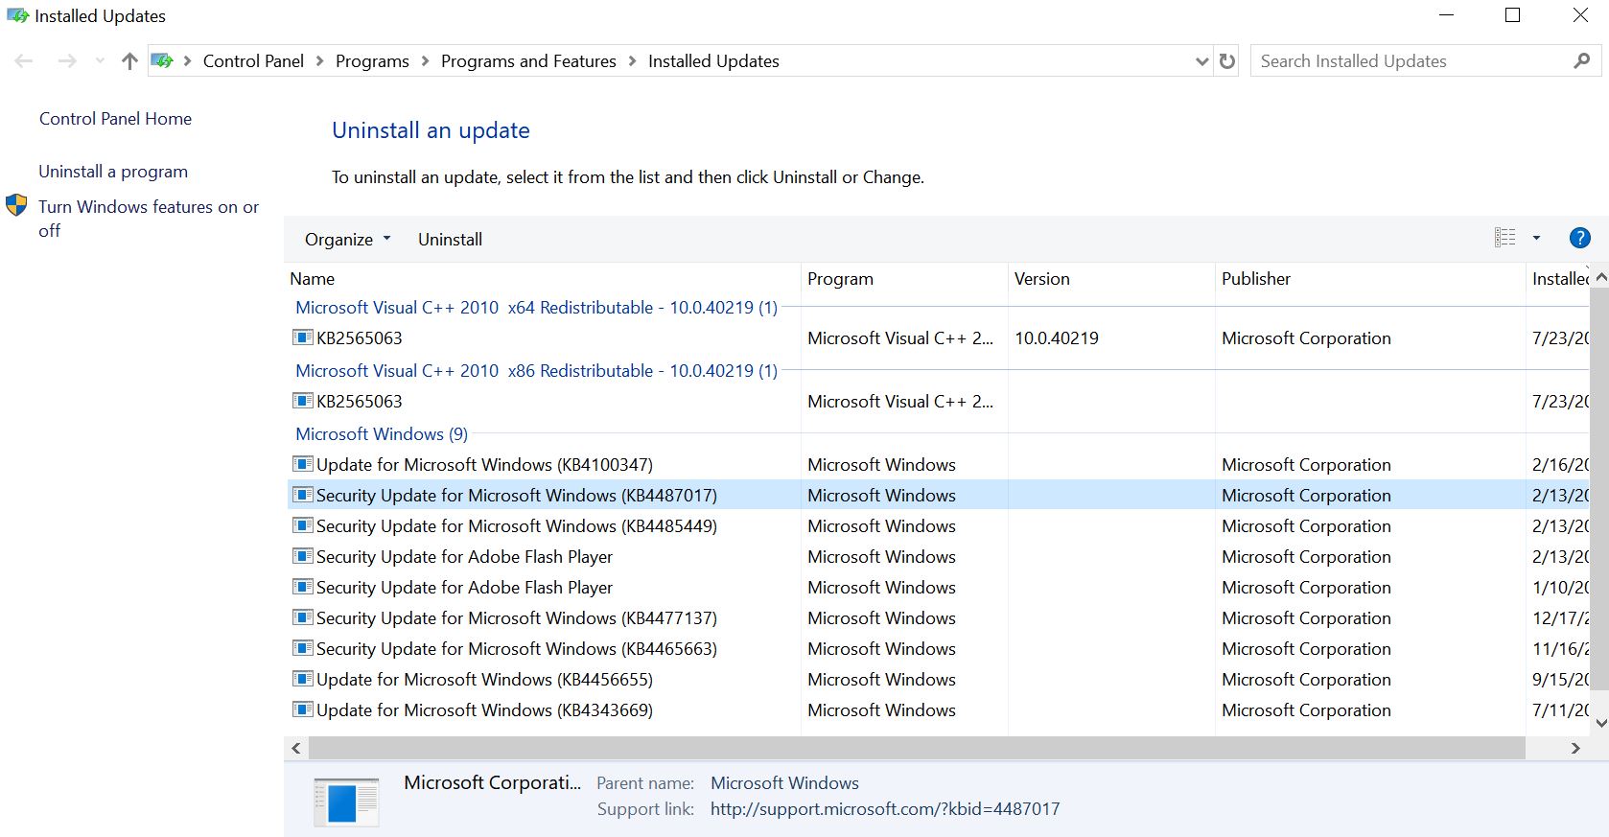
Task: Maximize the Installed Updates window
Action: pyautogui.click(x=1513, y=15)
